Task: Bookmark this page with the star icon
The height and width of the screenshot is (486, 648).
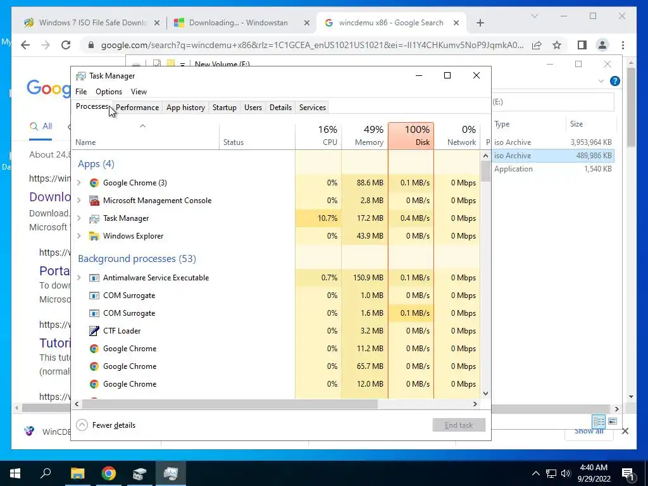Action: [557, 45]
